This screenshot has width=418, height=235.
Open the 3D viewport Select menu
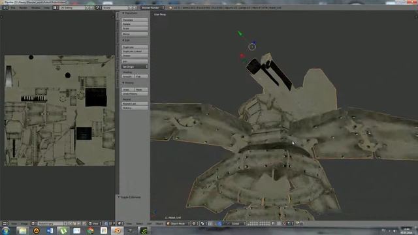pos(139,223)
